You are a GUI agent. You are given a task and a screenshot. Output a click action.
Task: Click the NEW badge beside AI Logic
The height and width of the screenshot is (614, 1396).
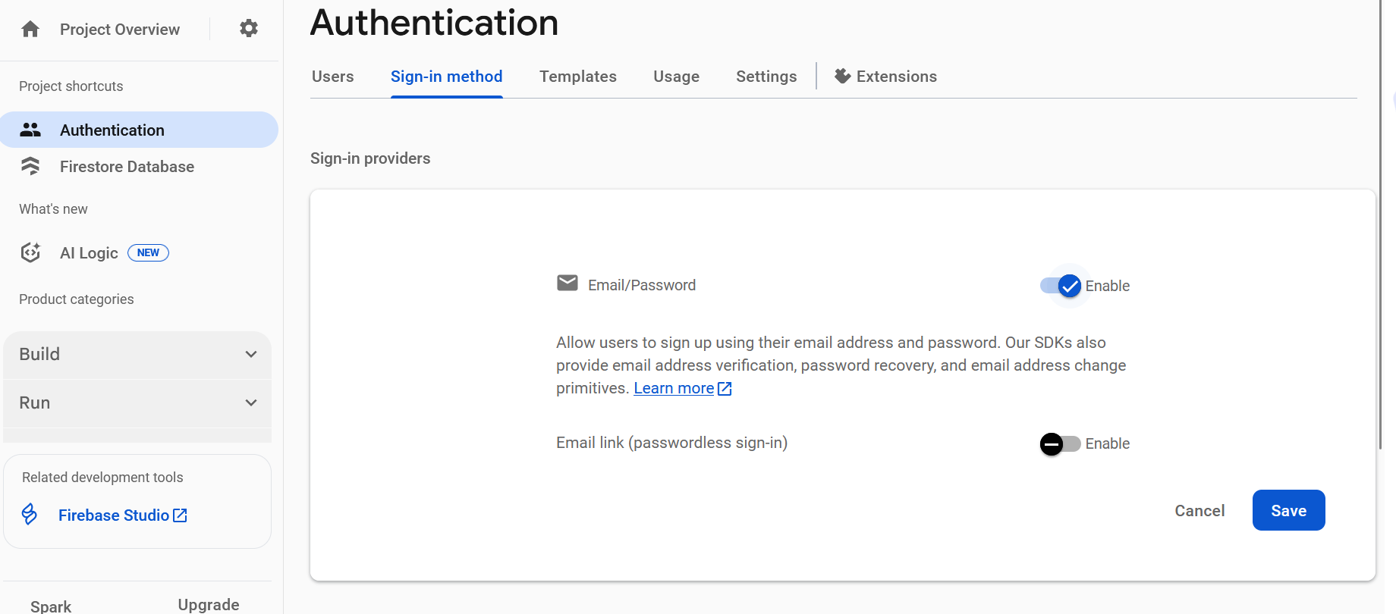pos(148,252)
